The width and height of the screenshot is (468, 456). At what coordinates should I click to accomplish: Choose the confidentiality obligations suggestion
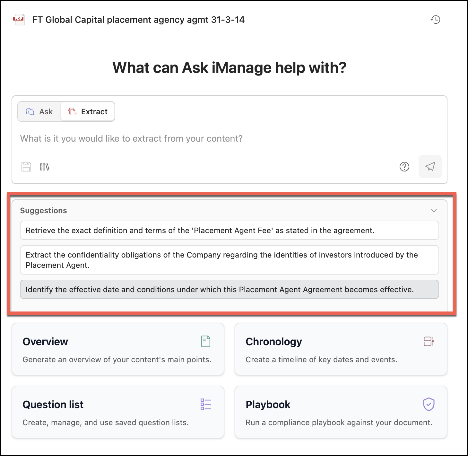point(229,260)
